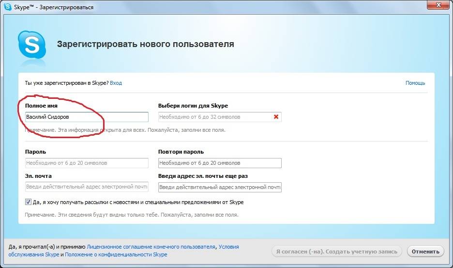Open Условия обслуживания Skype link

[123, 251]
